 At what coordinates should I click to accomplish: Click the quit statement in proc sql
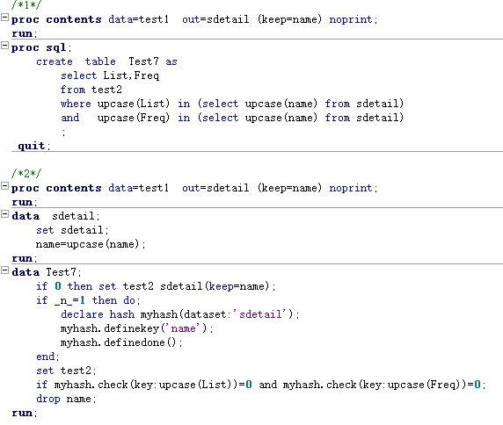coord(34,146)
